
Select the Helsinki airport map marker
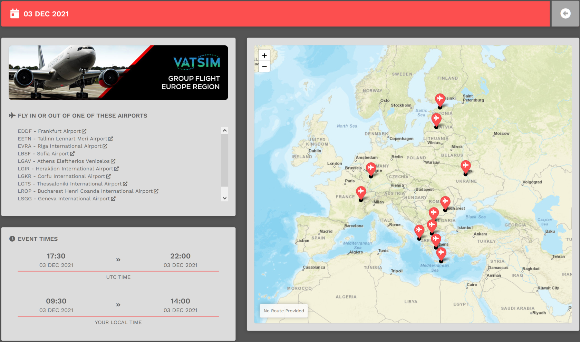(x=440, y=100)
